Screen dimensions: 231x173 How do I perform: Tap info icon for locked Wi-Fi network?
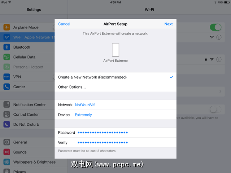[x=219, y=59]
